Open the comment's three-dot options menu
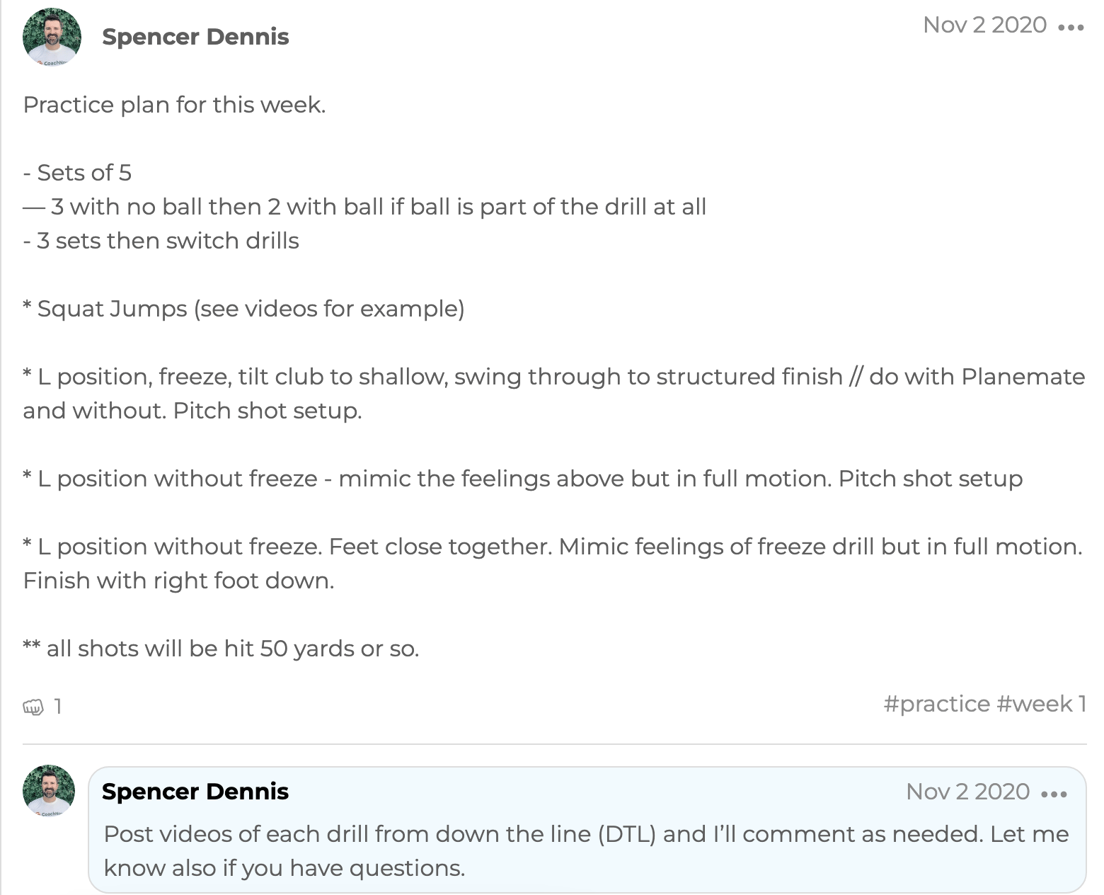Image resolution: width=1104 pixels, height=895 pixels. point(1054,793)
